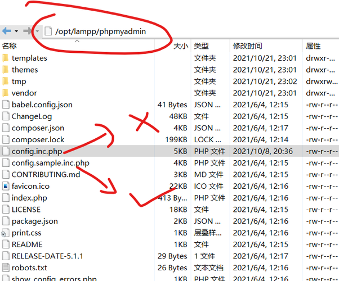
Task: Sort by the 属性 column header
Action: click(313, 46)
